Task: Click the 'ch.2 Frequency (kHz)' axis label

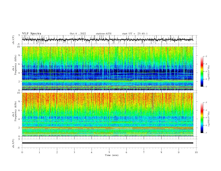Action: (15, 111)
